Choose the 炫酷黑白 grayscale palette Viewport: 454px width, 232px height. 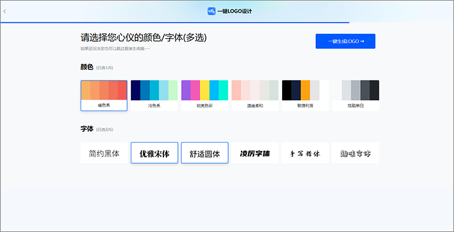point(355,95)
